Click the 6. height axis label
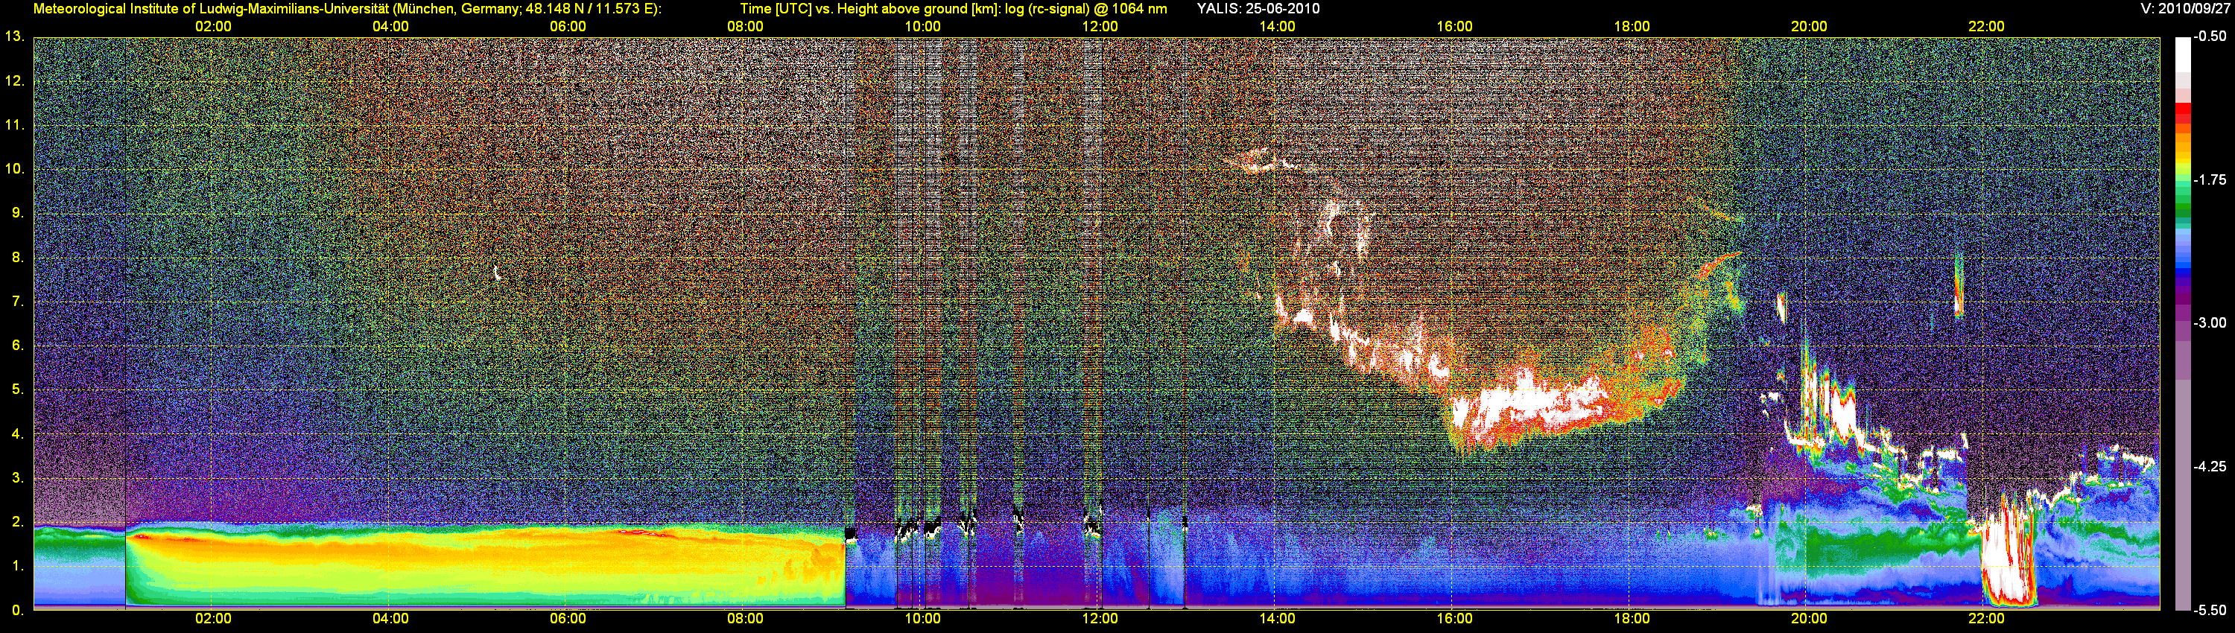Image resolution: width=2235 pixels, height=633 pixels. [16, 346]
